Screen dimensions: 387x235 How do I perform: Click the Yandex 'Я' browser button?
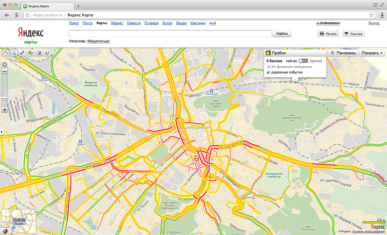coord(16,15)
